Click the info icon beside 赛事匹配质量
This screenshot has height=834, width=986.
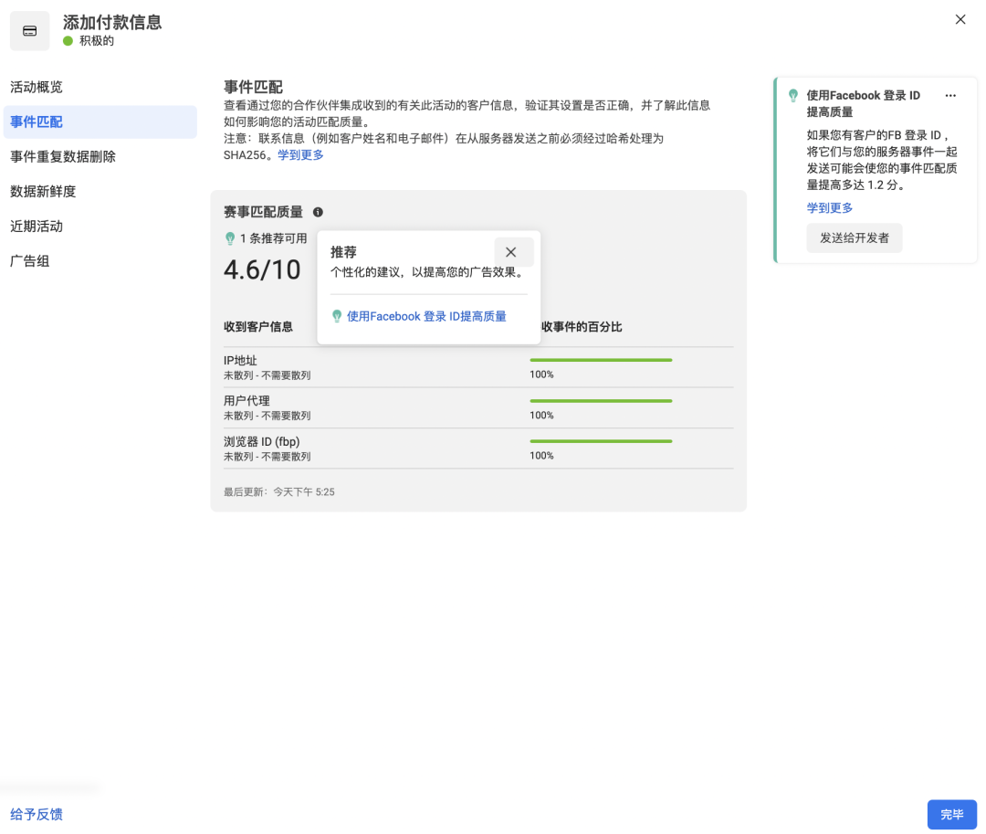[x=318, y=211]
